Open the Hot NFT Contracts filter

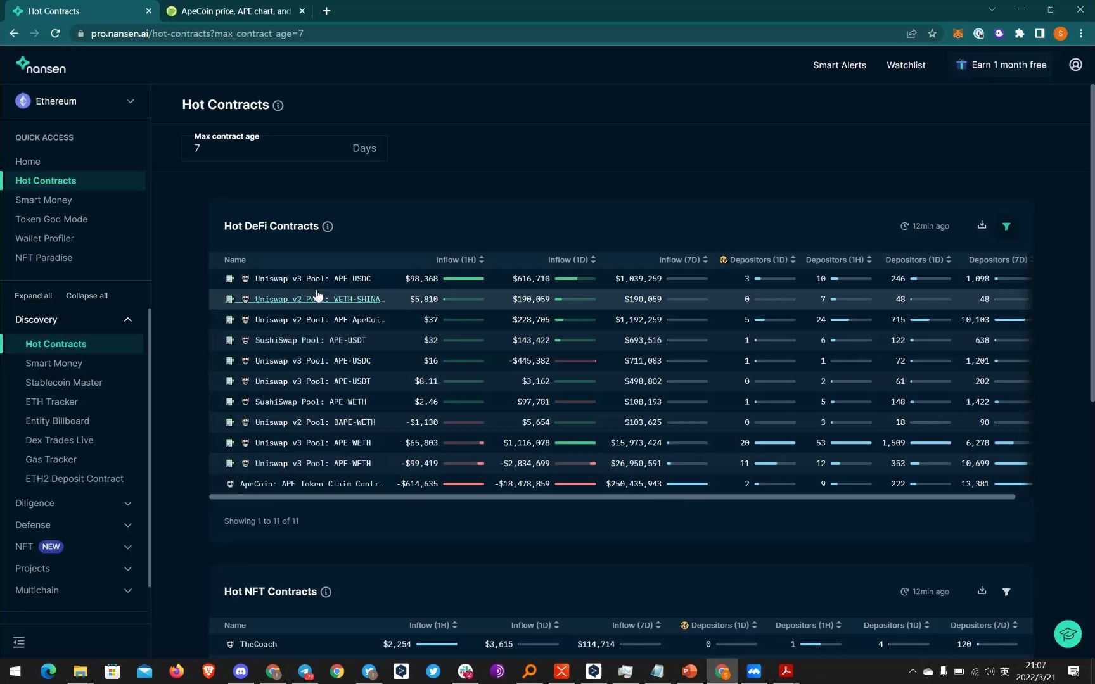point(1006,592)
